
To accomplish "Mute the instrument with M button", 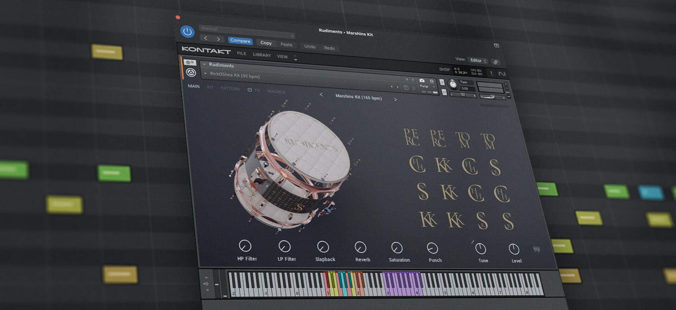I will point(444,92).
